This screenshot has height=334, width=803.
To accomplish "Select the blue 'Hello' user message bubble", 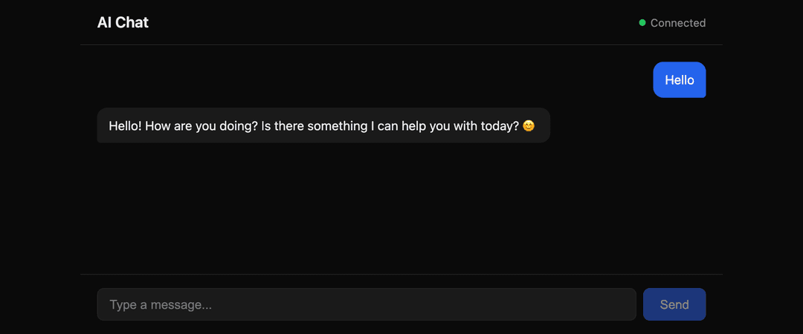I will tap(680, 79).
